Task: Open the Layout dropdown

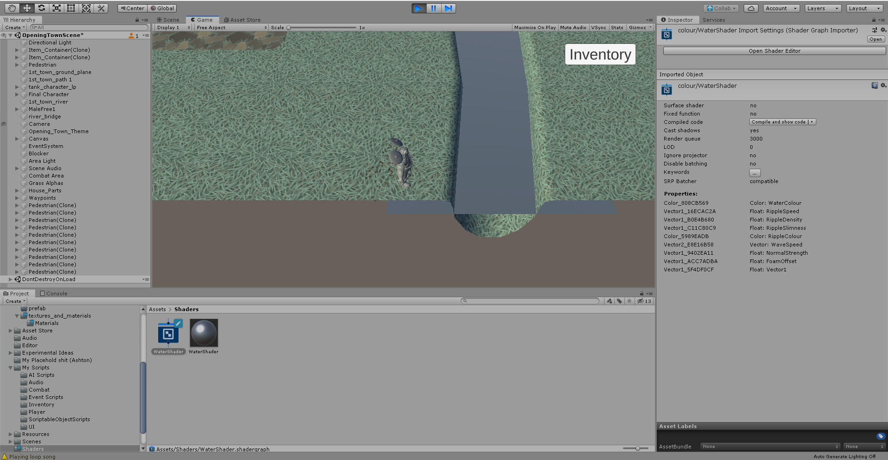Action: coord(863,8)
